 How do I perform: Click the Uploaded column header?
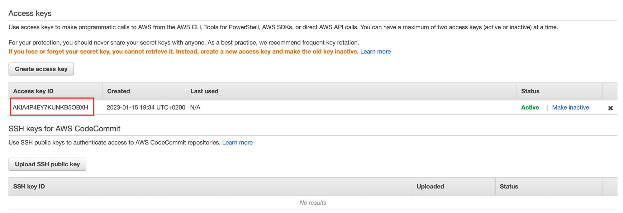point(430,187)
